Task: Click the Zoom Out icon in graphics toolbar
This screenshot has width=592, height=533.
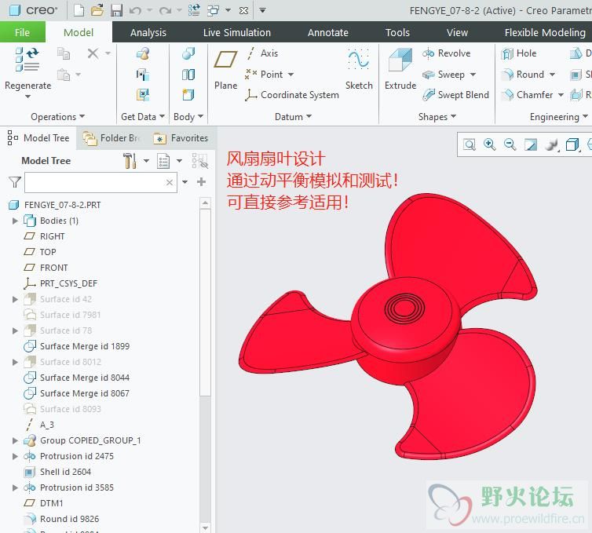Action: (510, 144)
